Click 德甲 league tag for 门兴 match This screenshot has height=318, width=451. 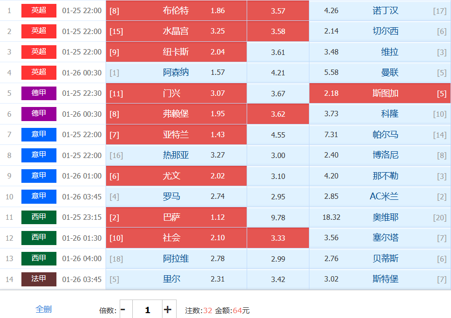click(x=39, y=93)
